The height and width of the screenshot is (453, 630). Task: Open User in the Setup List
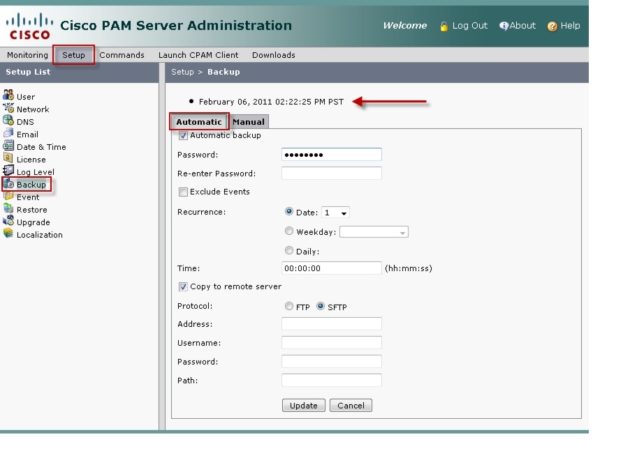tap(26, 97)
